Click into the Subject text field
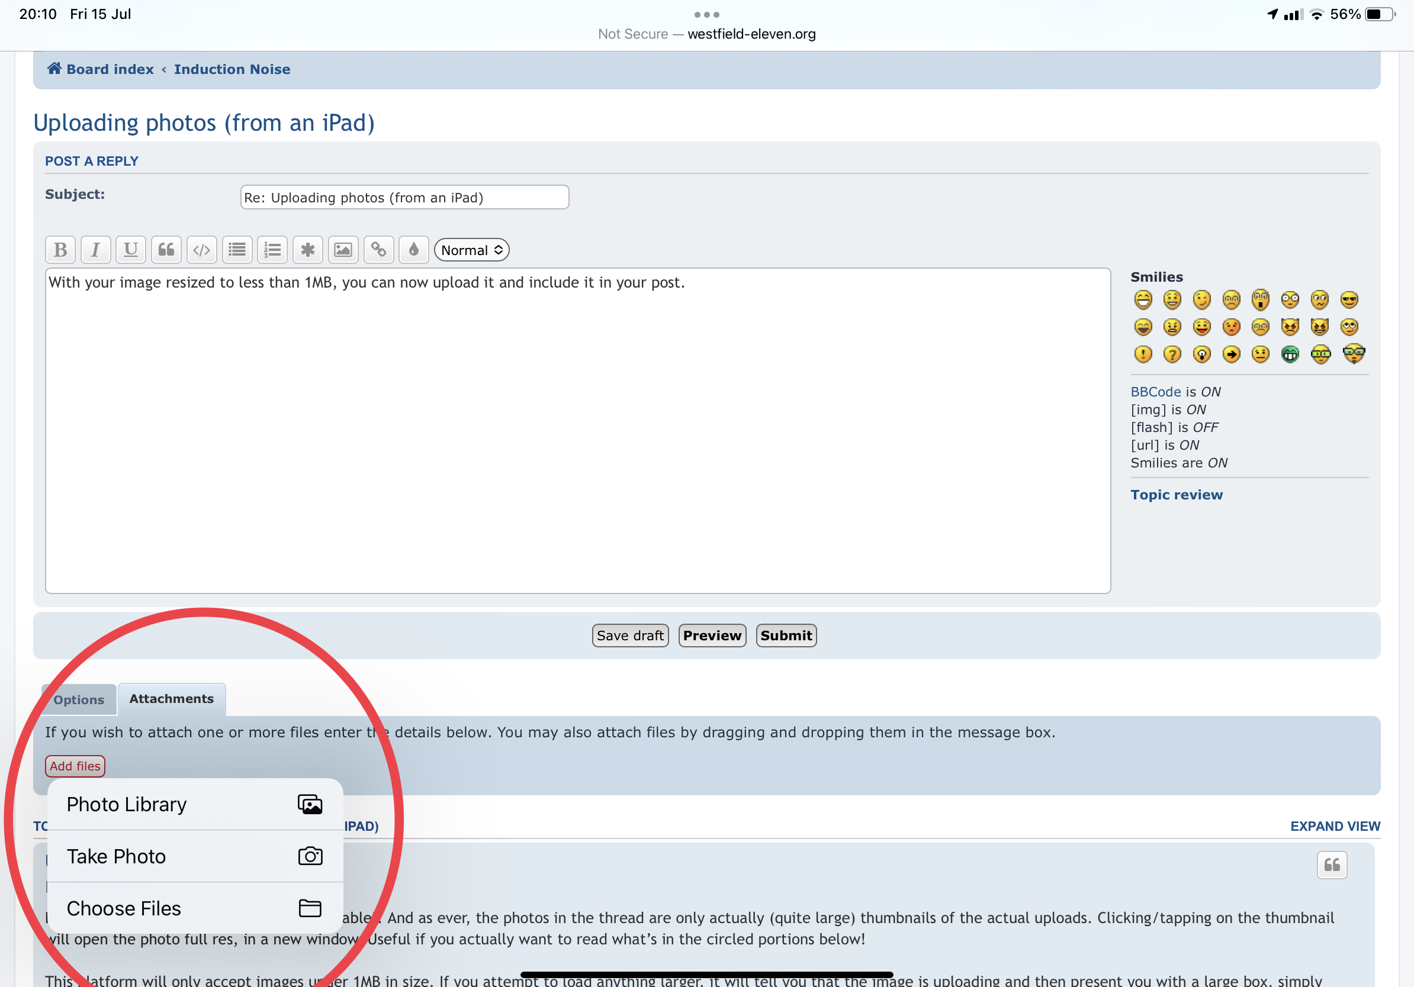Viewport: 1414px width, 987px height. 404,198
